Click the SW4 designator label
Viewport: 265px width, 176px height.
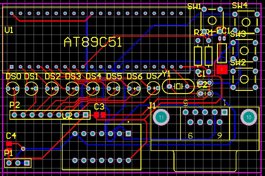tap(240, 5)
